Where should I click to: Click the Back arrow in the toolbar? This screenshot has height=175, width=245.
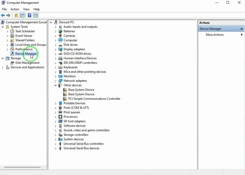click(3, 15)
